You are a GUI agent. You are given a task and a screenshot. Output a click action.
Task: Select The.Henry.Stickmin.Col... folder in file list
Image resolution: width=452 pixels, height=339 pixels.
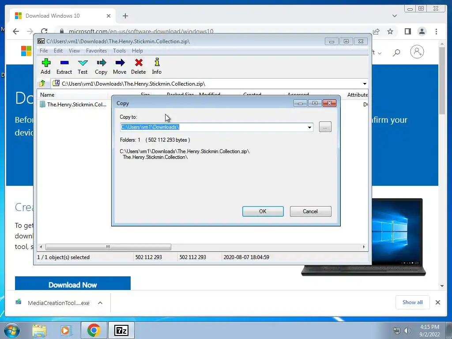(x=73, y=104)
